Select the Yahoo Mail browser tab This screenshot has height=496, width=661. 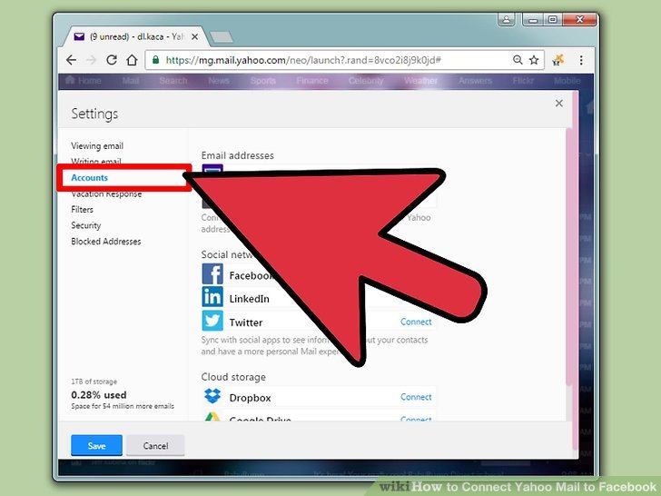(x=134, y=37)
